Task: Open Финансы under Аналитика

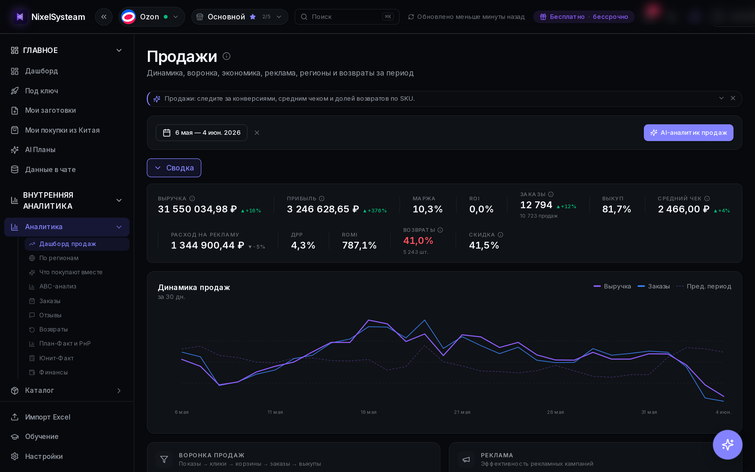Action: click(x=77, y=372)
